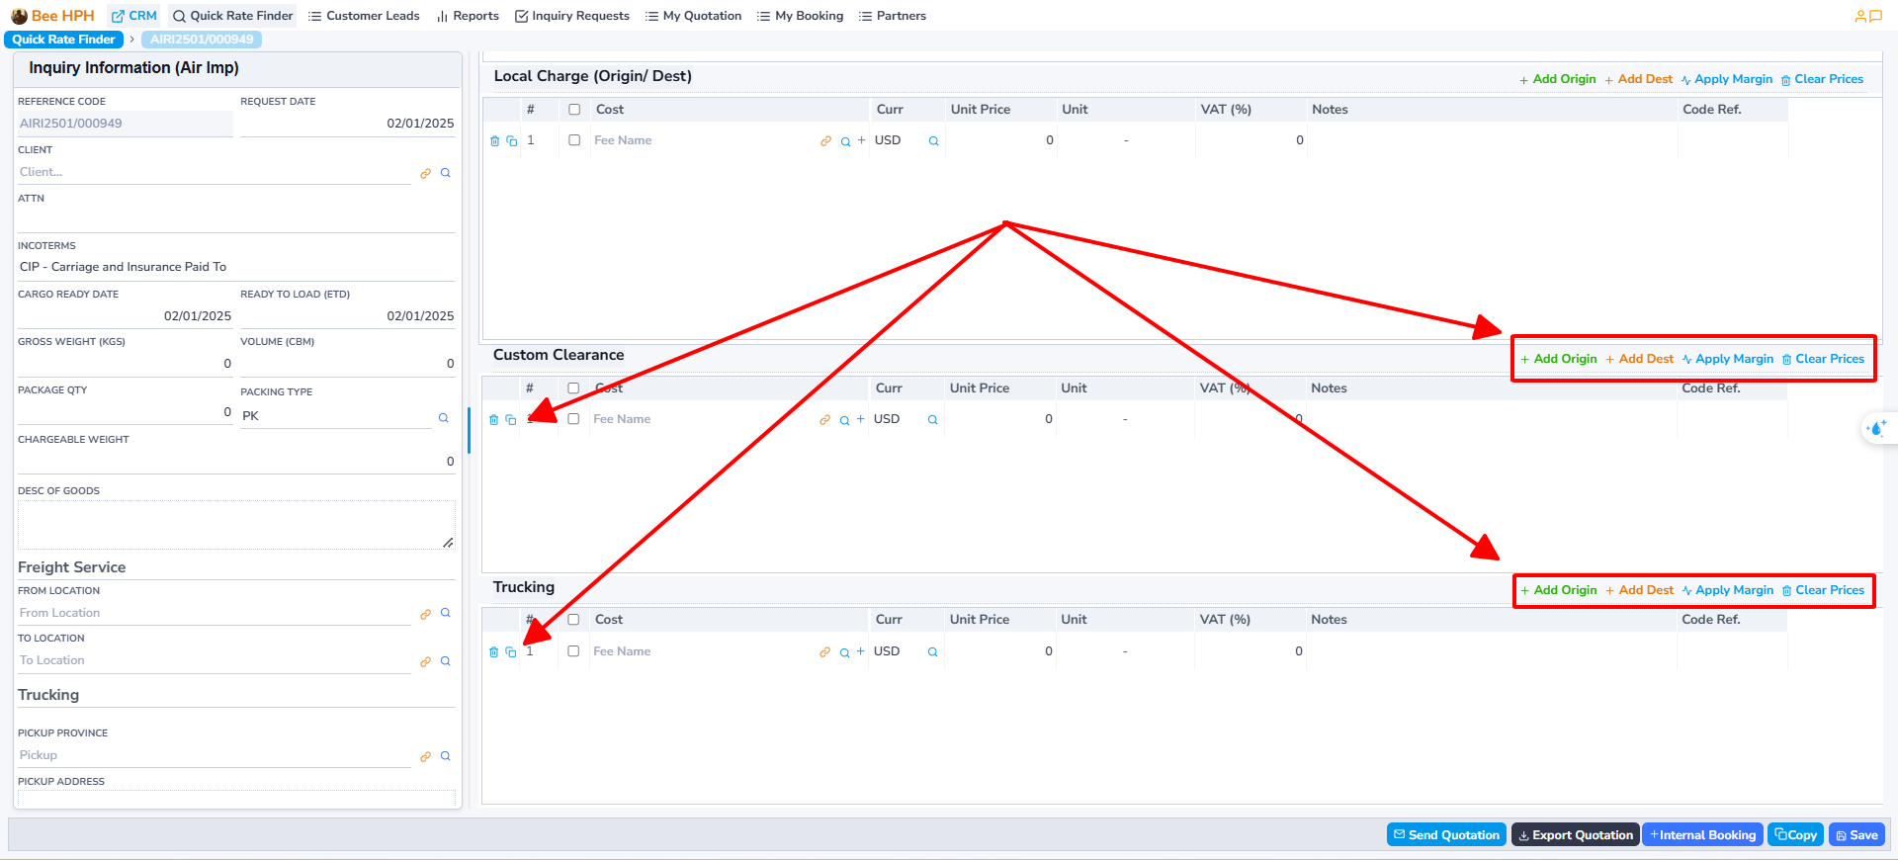This screenshot has height=860, width=1898.
Task: Open the My Quotation menu
Action: tap(693, 16)
